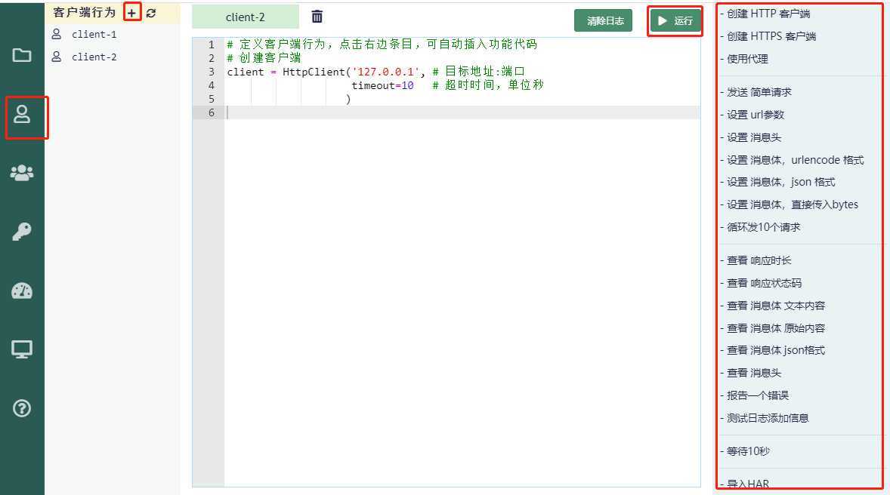
Task: Click the user icon beside client-1
Action: (x=56, y=34)
